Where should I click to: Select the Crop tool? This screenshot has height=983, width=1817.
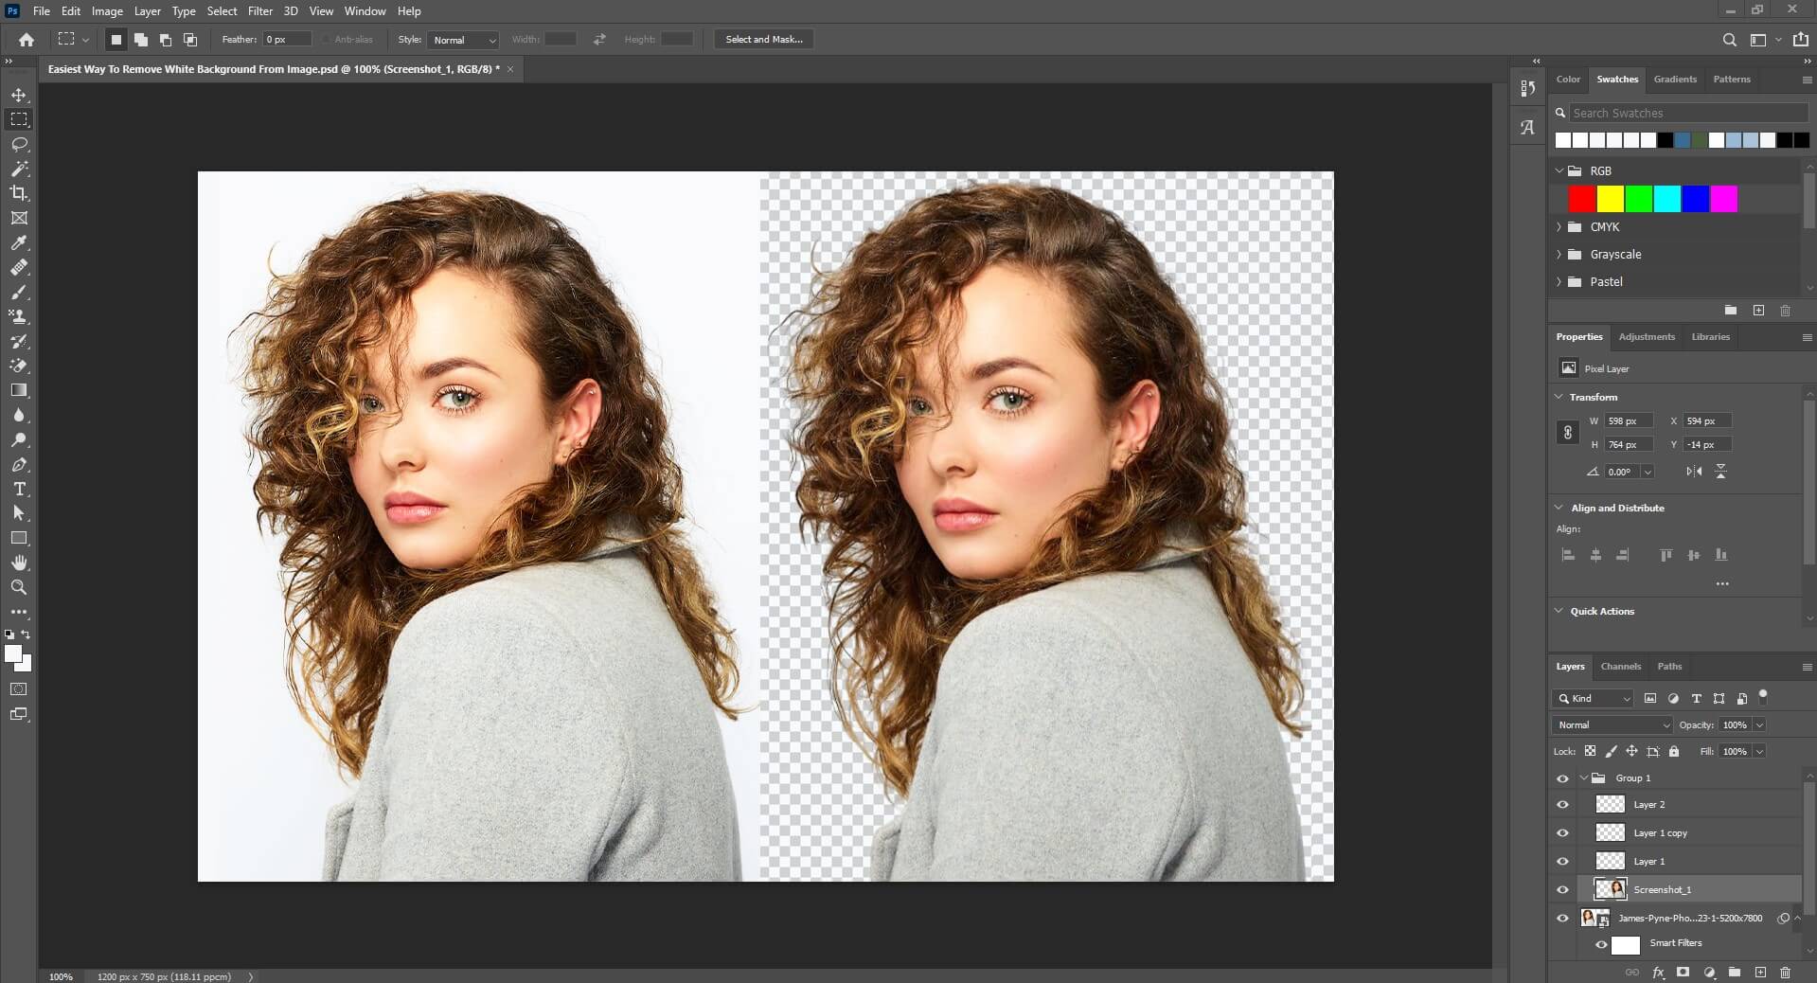click(19, 193)
